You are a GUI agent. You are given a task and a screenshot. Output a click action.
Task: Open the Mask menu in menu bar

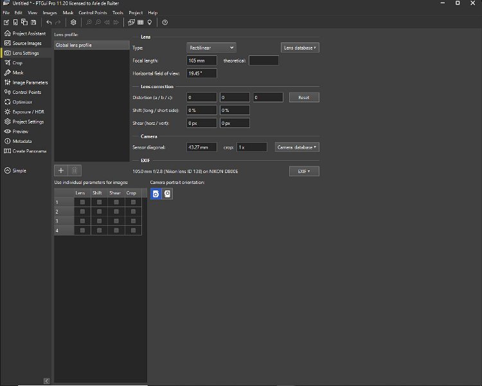(67, 12)
